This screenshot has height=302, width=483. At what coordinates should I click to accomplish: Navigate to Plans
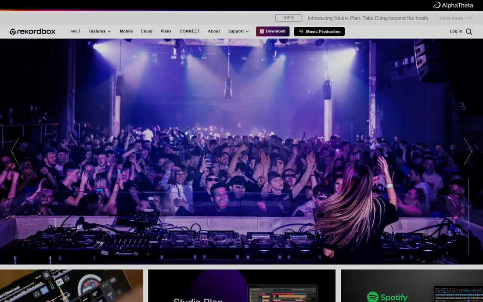(x=166, y=31)
